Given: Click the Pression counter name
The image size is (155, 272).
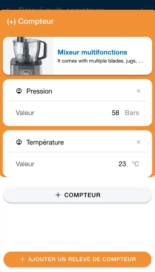Looking at the screenshot, I should [x=39, y=91].
